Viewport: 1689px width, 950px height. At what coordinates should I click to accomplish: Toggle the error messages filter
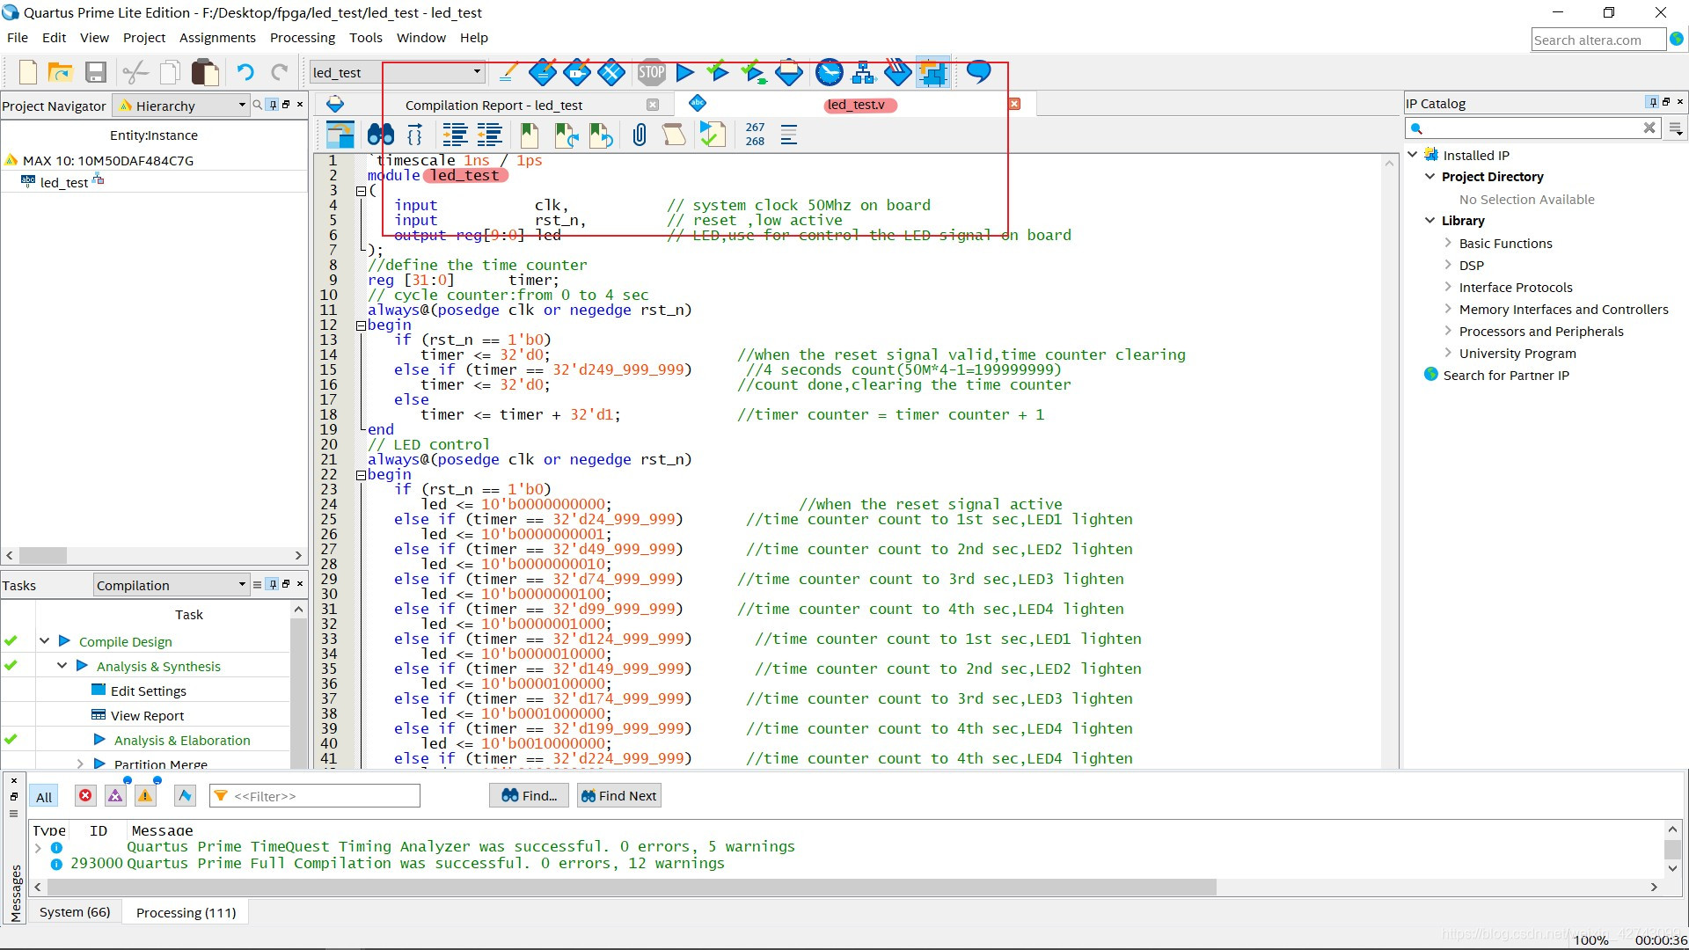click(85, 796)
